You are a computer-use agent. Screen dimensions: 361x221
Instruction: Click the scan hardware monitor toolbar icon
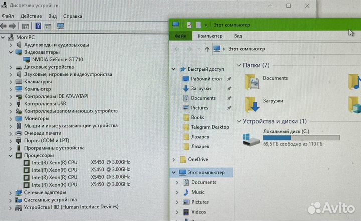pyautogui.click(x=61, y=26)
